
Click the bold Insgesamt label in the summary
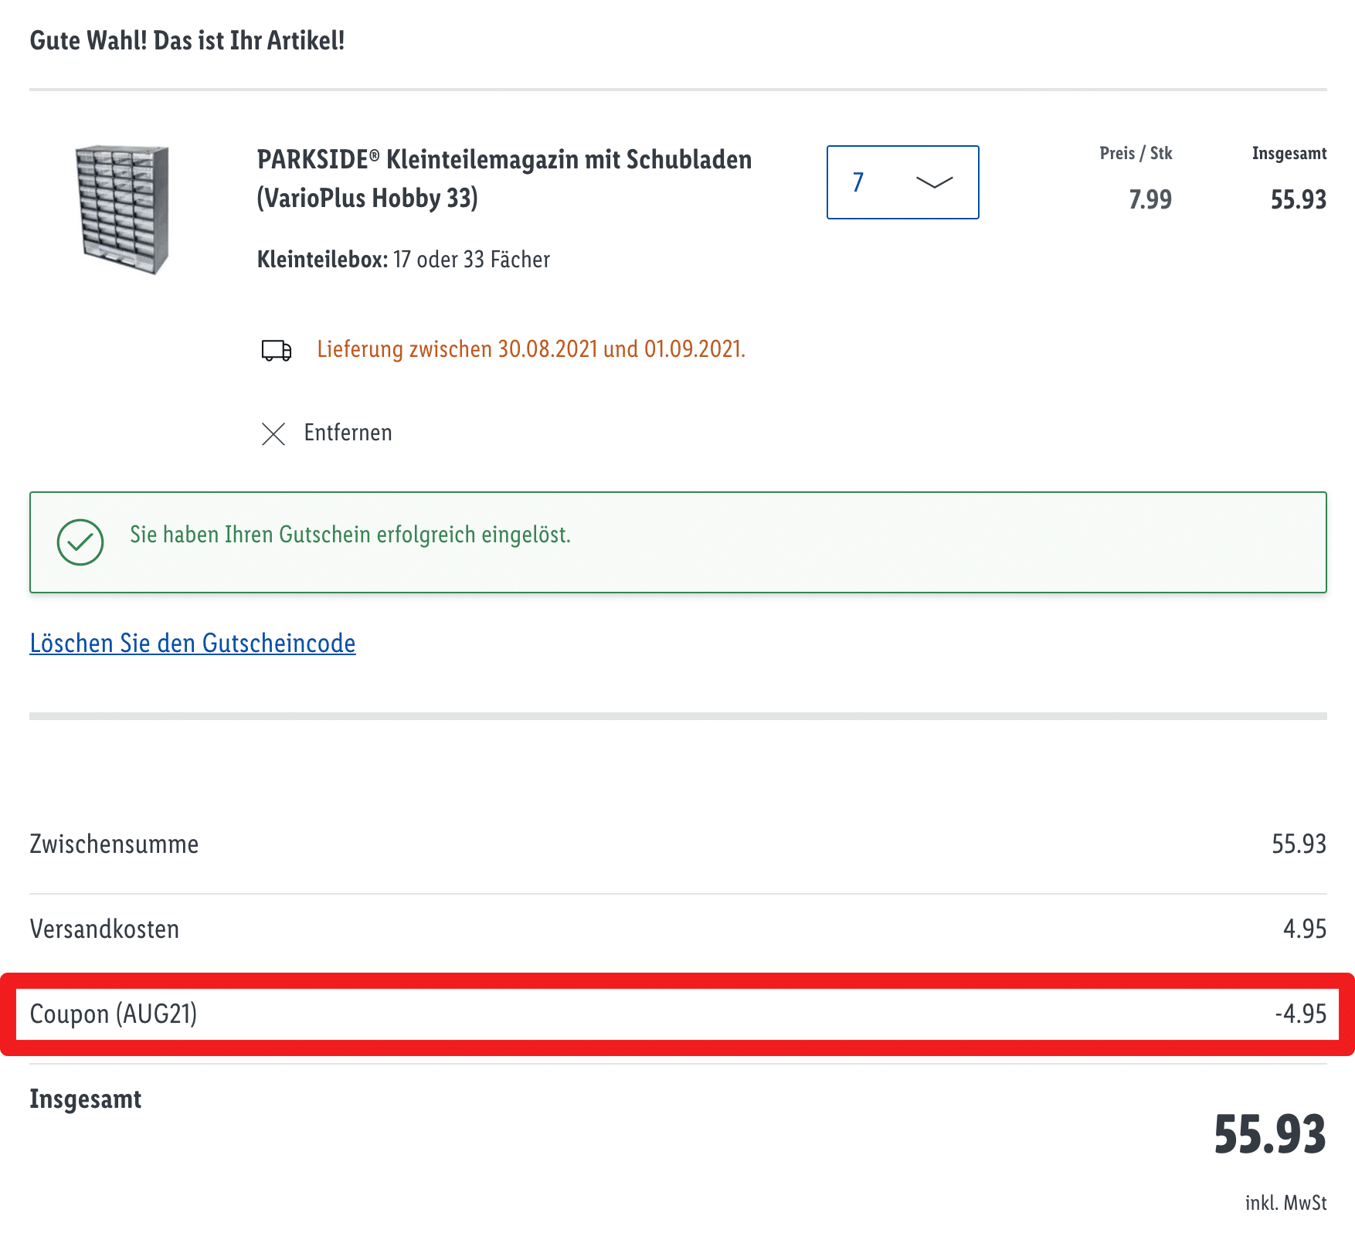click(86, 1099)
